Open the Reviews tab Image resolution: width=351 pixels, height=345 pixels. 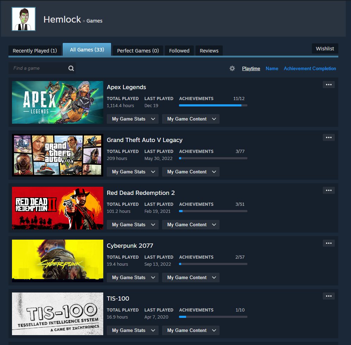pyautogui.click(x=209, y=51)
